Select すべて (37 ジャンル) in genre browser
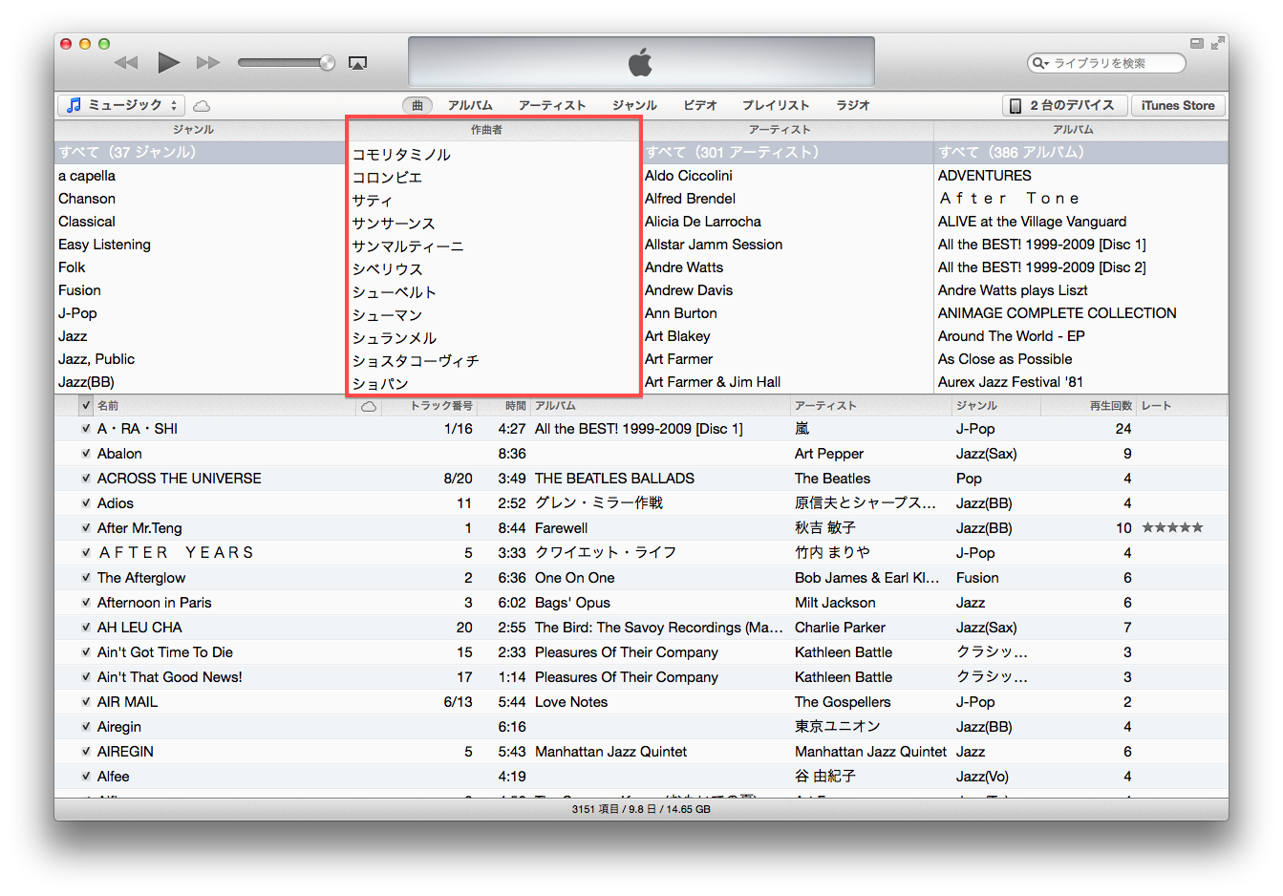The height and width of the screenshot is (896, 1283). click(200, 152)
